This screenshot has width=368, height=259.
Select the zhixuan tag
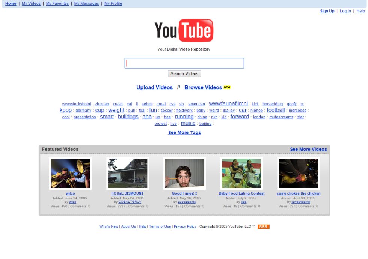102,104
